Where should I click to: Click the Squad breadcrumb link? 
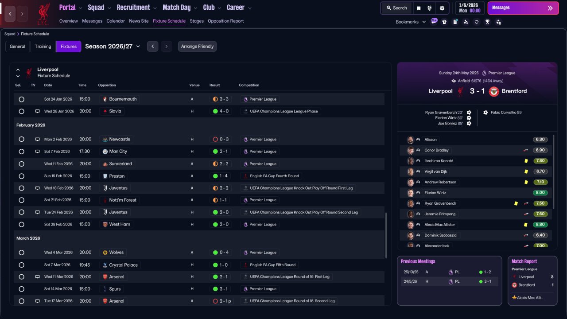pyautogui.click(x=10, y=34)
